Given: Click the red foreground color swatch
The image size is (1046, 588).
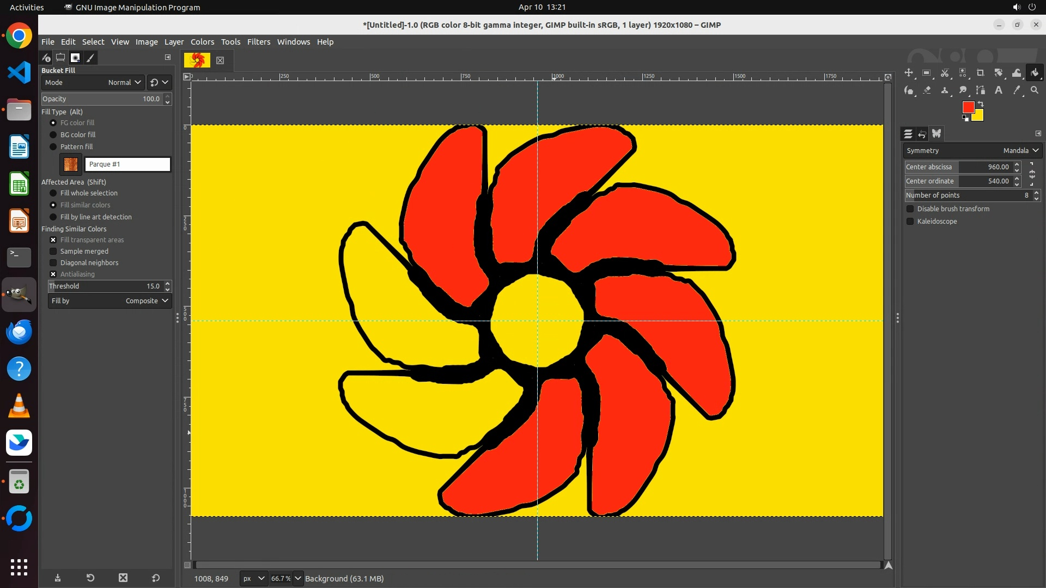Looking at the screenshot, I should click(x=968, y=107).
